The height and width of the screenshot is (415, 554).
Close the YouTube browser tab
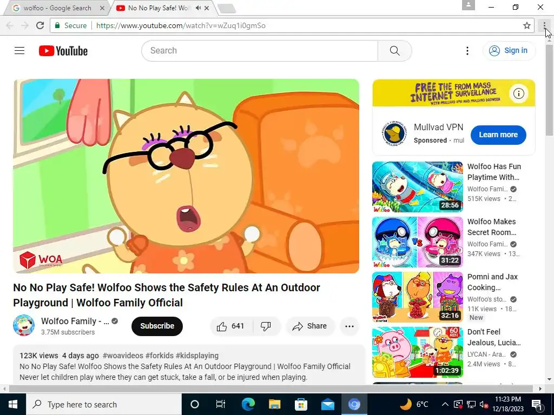pos(207,8)
